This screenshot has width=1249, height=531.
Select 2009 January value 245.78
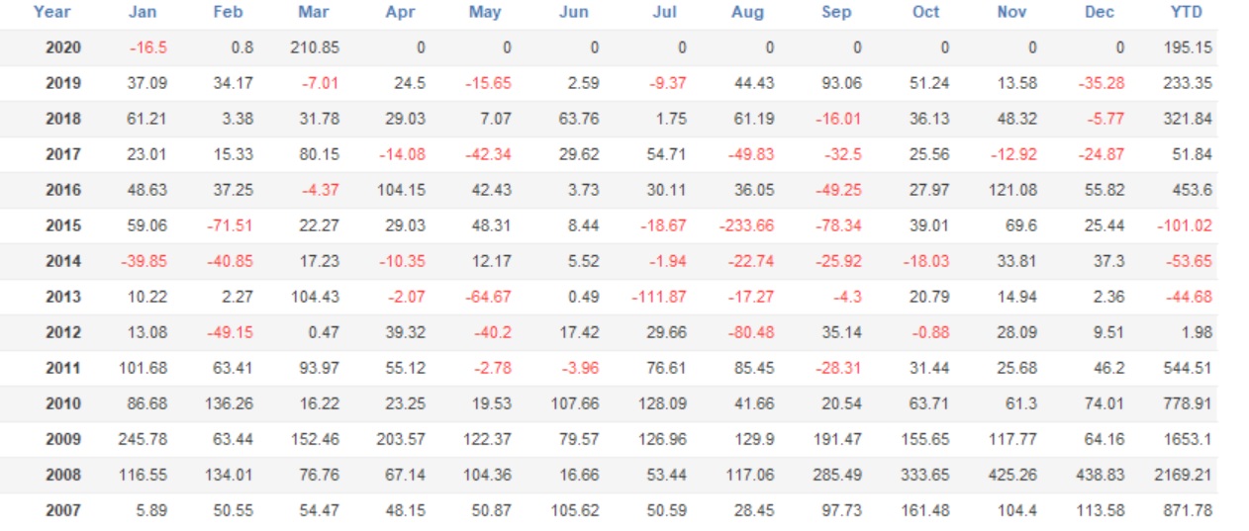tap(143, 439)
